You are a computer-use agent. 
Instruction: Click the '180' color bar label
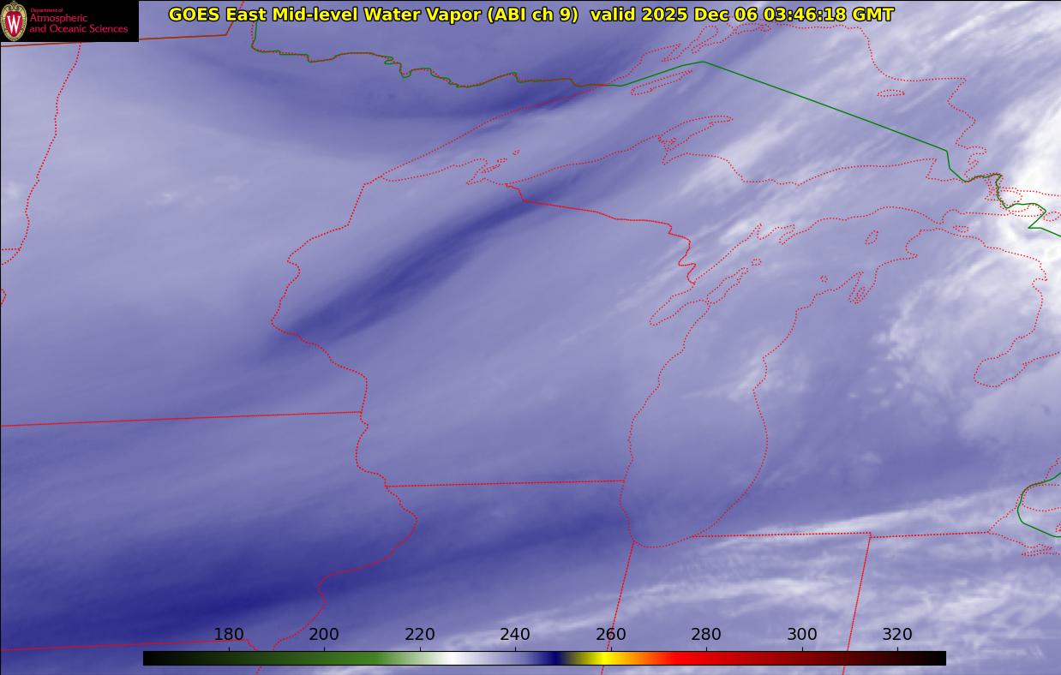(x=229, y=635)
